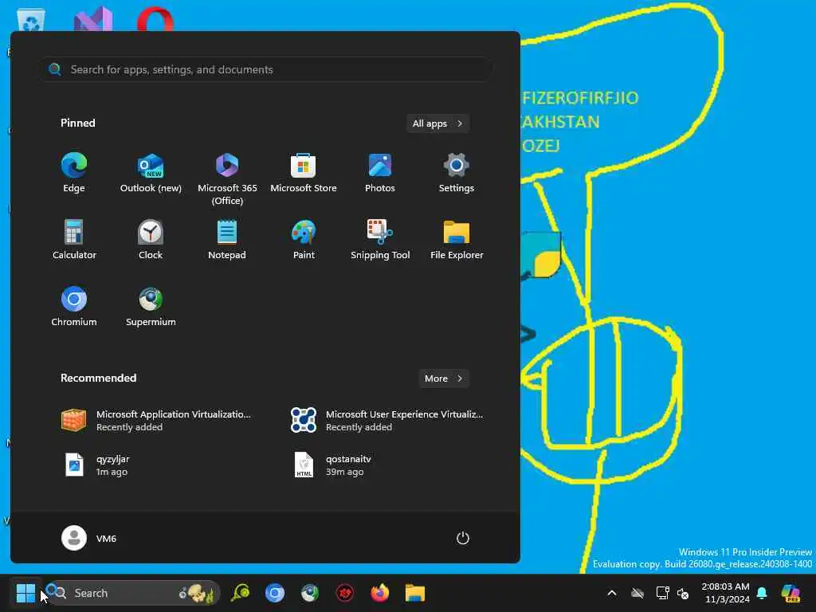Viewport: 816px width, 612px height.
Task: Open Microsoft 365 (Office) app
Action: coord(227,178)
